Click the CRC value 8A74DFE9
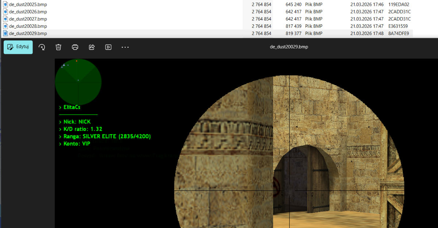 (399, 34)
